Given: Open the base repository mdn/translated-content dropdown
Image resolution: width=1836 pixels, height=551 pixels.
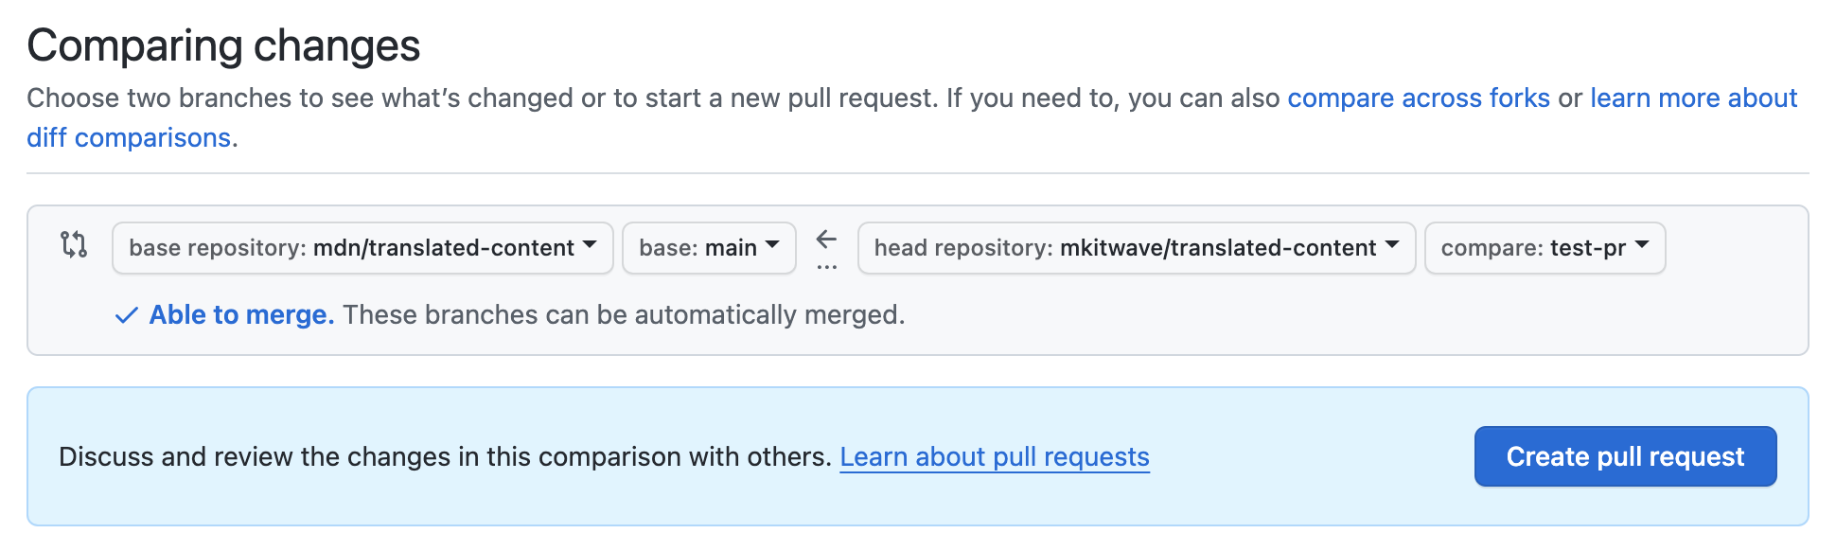Looking at the screenshot, I should point(352,248).
